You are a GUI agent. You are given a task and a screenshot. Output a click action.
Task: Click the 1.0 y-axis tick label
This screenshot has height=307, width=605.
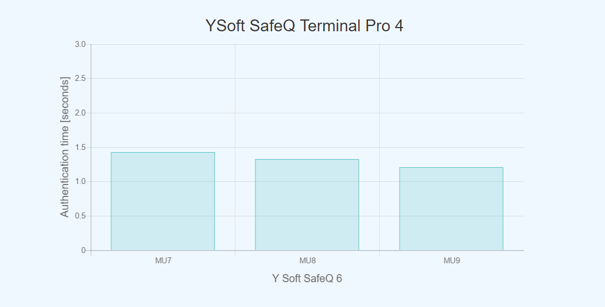click(80, 182)
